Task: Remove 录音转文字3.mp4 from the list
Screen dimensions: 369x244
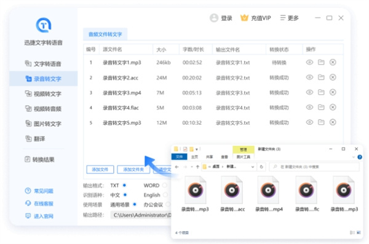Action: click(x=333, y=92)
